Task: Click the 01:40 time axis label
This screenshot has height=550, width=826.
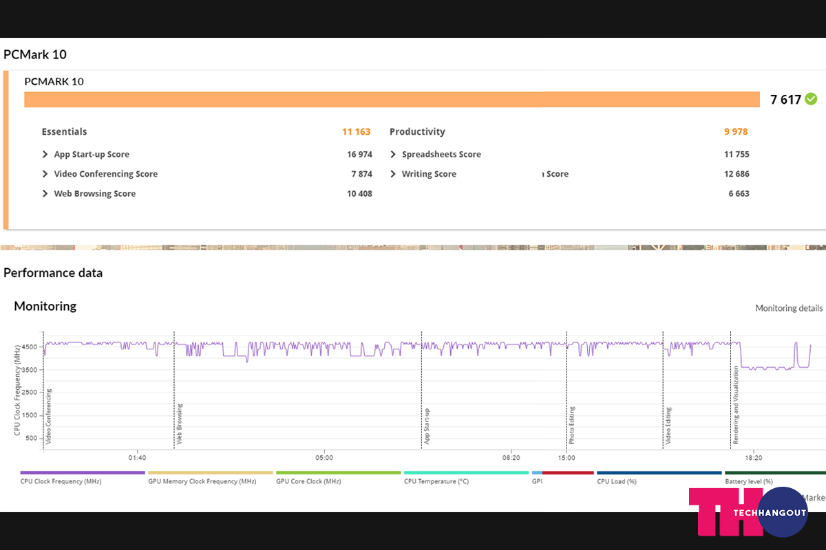Action: (137, 458)
